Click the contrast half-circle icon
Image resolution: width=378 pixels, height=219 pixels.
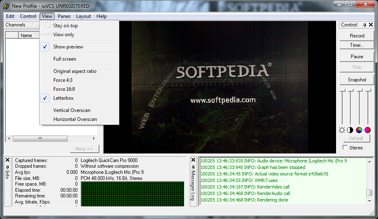pyautogui.click(x=350, y=130)
